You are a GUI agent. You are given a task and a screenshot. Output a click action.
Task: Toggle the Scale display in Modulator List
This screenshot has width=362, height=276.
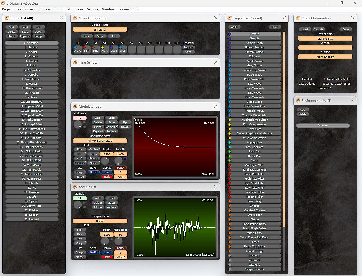coord(107,177)
